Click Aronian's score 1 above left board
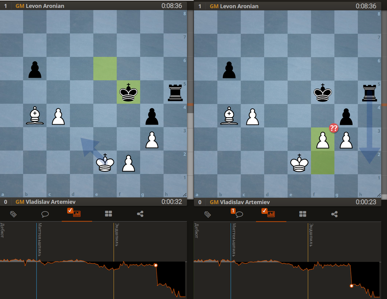Screen dimensions: 387x299 click(x=5, y=6)
